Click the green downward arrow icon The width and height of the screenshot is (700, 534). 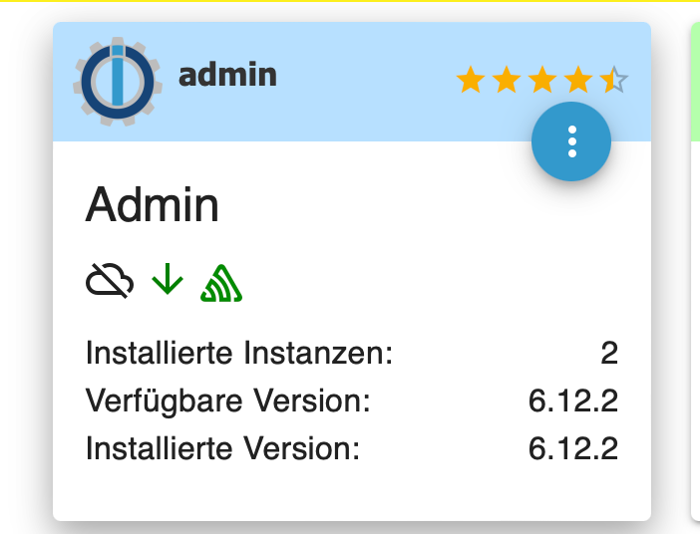[168, 281]
